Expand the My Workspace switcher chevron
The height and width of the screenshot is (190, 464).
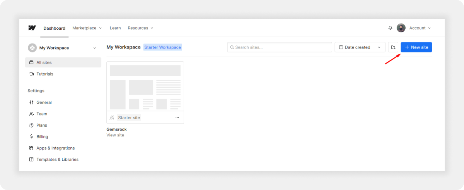pyautogui.click(x=95, y=48)
